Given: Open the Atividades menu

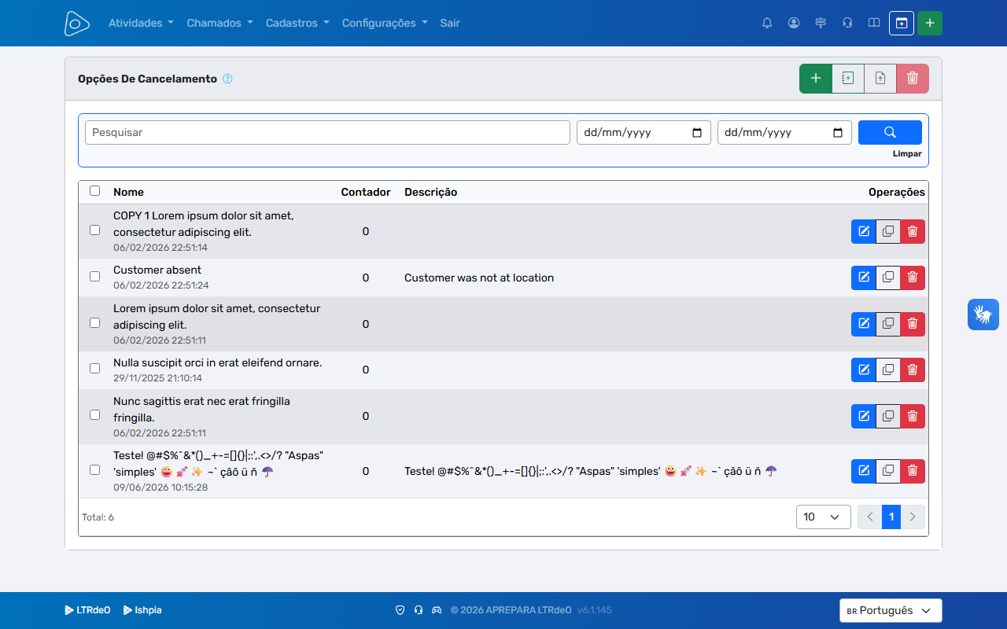Looking at the screenshot, I should click(x=141, y=23).
